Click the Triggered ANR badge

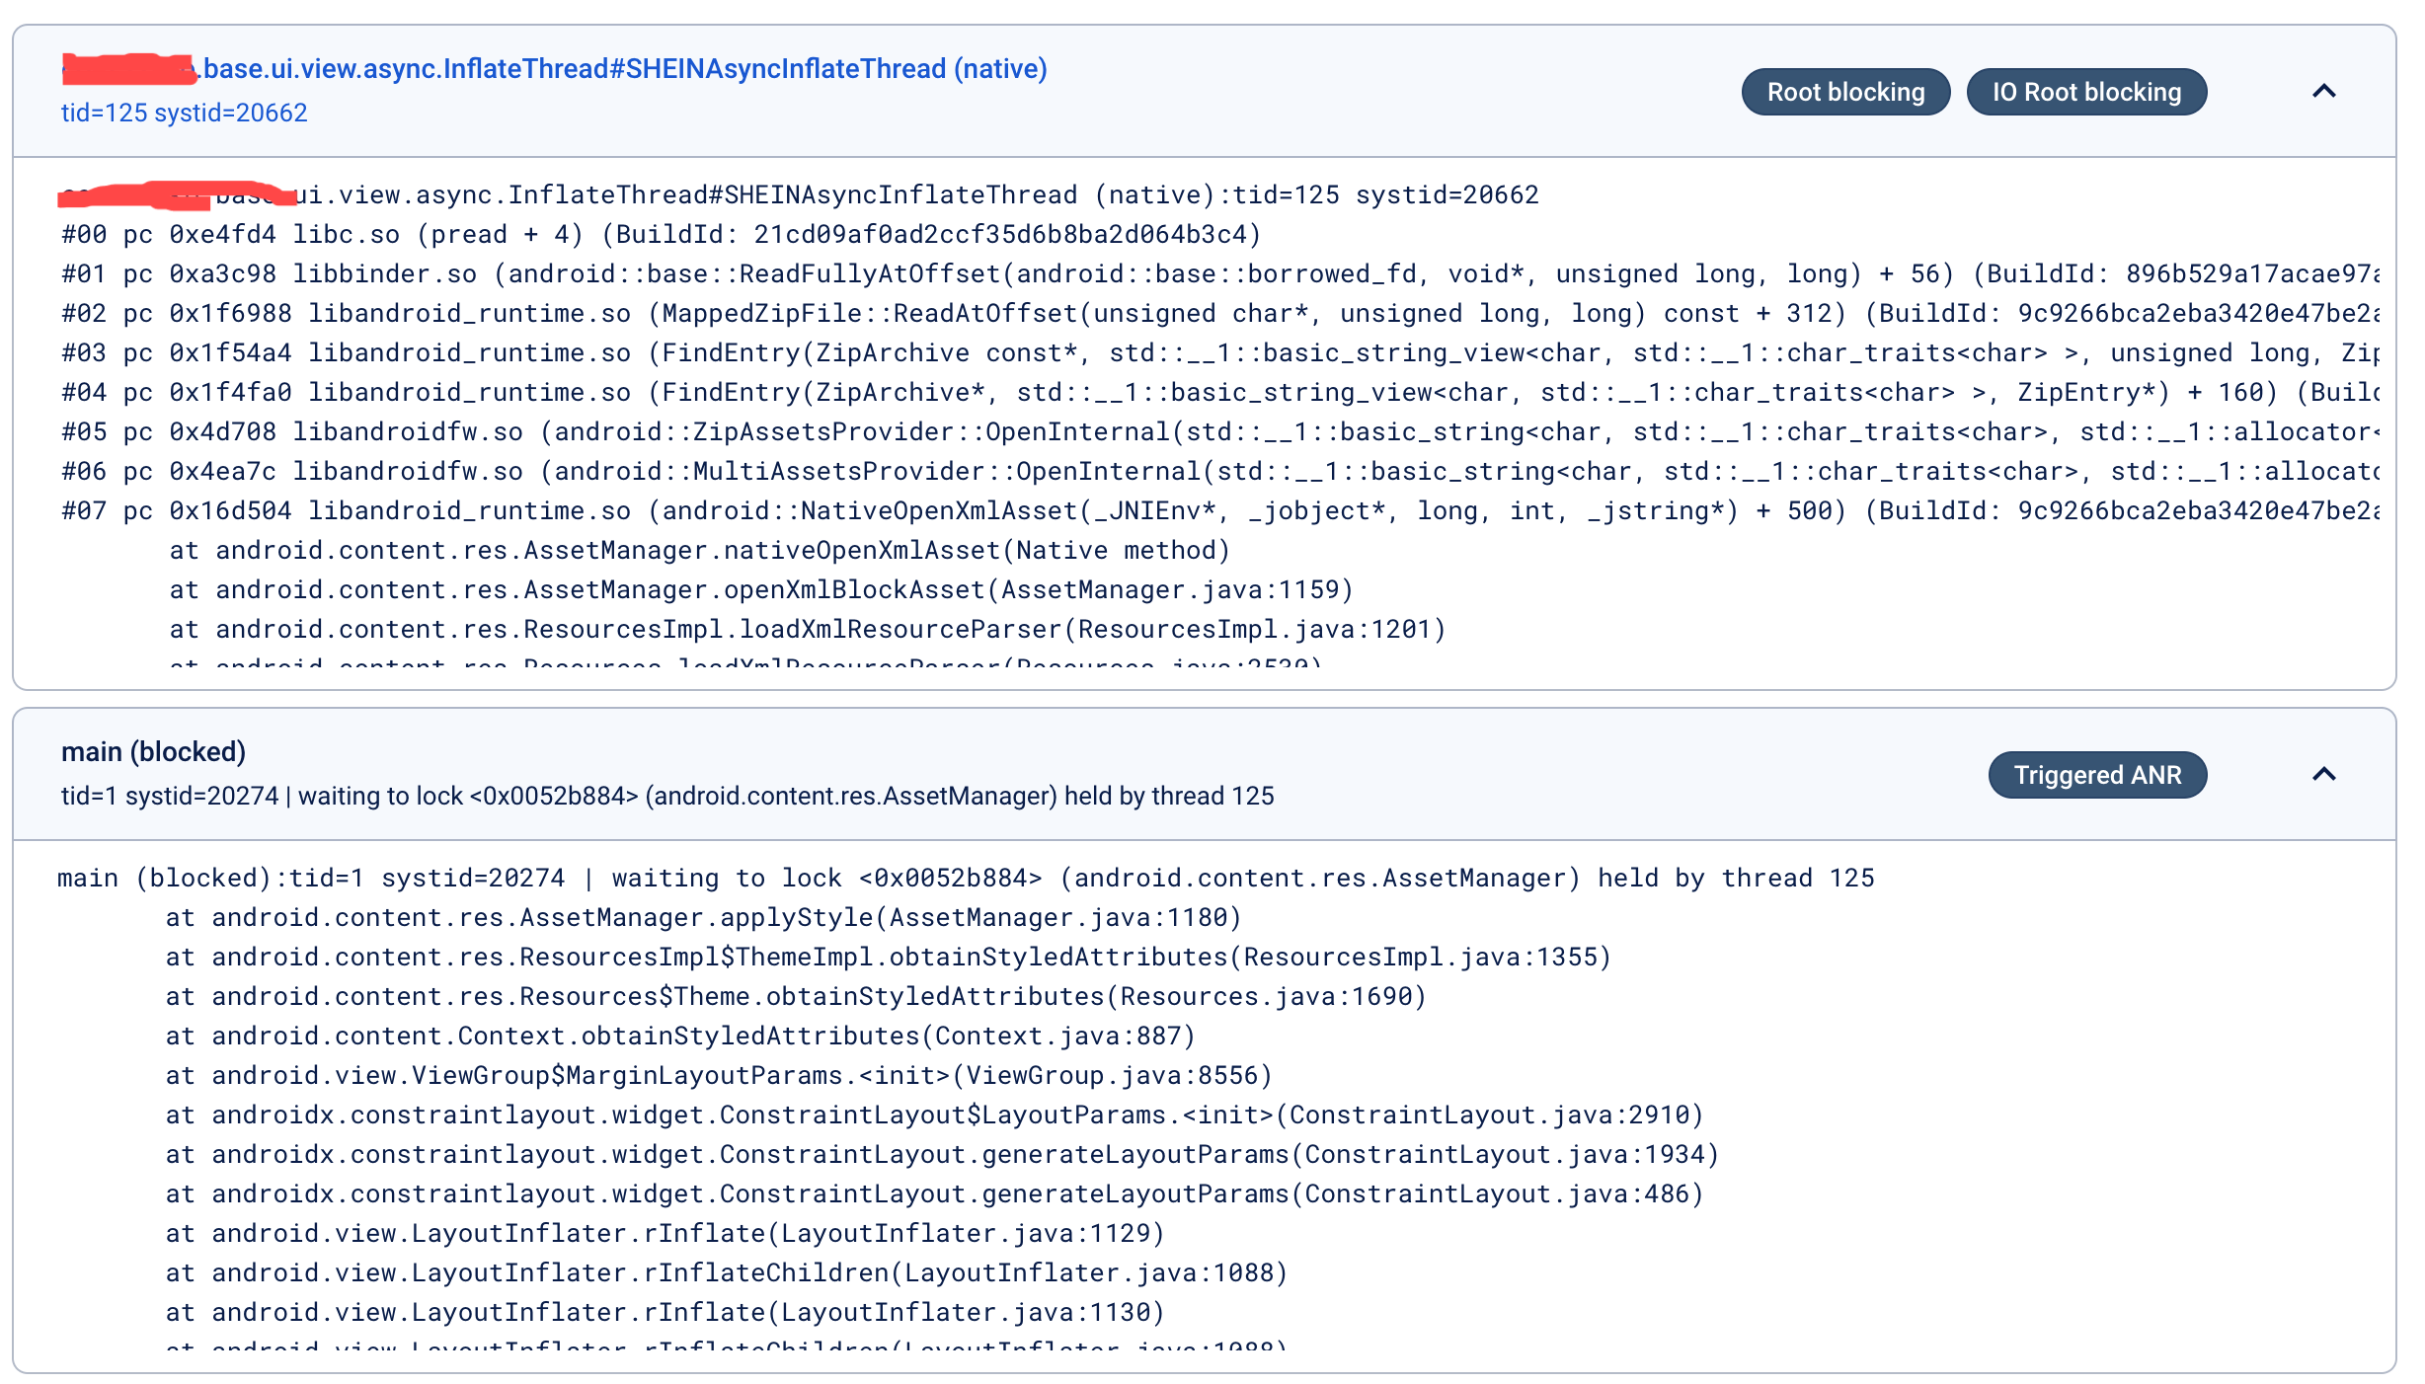click(2096, 775)
